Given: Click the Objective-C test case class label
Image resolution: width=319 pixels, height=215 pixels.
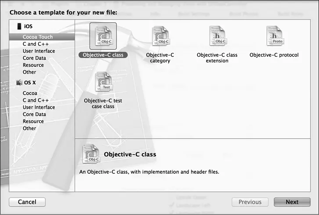Looking at the screenshot, I should tap(103, 104).
